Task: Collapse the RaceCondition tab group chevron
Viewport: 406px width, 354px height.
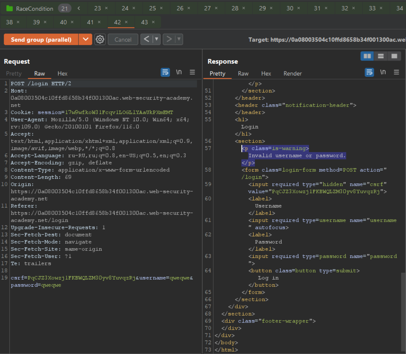Action: (79, 8)
